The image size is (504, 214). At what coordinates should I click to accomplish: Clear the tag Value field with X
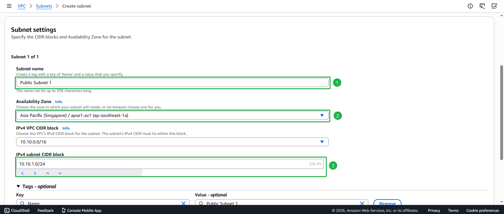click(362, 203)
